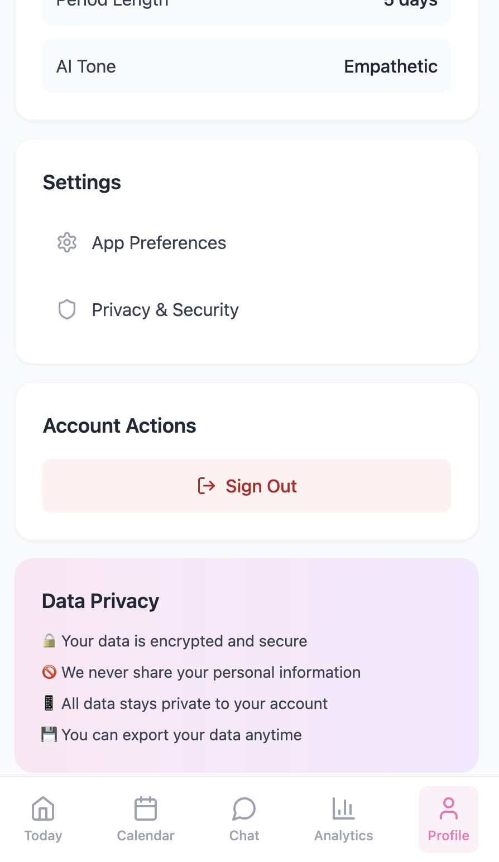Click the Sign Out button
Screen dimensions: 499x862
point(247,486)
